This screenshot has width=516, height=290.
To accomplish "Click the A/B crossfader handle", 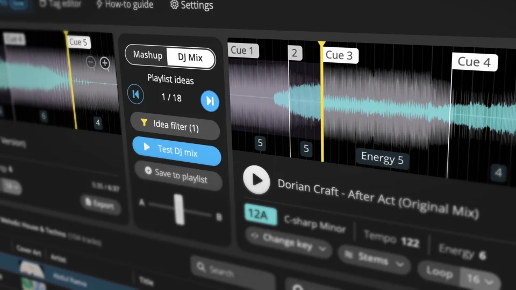I will click(178, 209).
